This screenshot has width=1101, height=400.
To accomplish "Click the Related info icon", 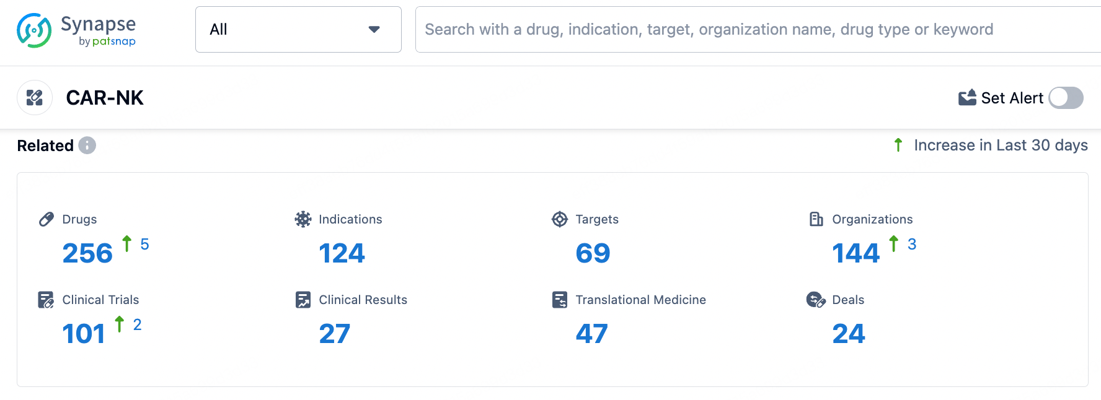I will tap(87, 146).
